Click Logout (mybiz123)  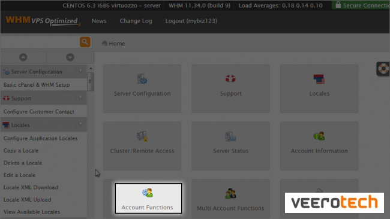191,21
